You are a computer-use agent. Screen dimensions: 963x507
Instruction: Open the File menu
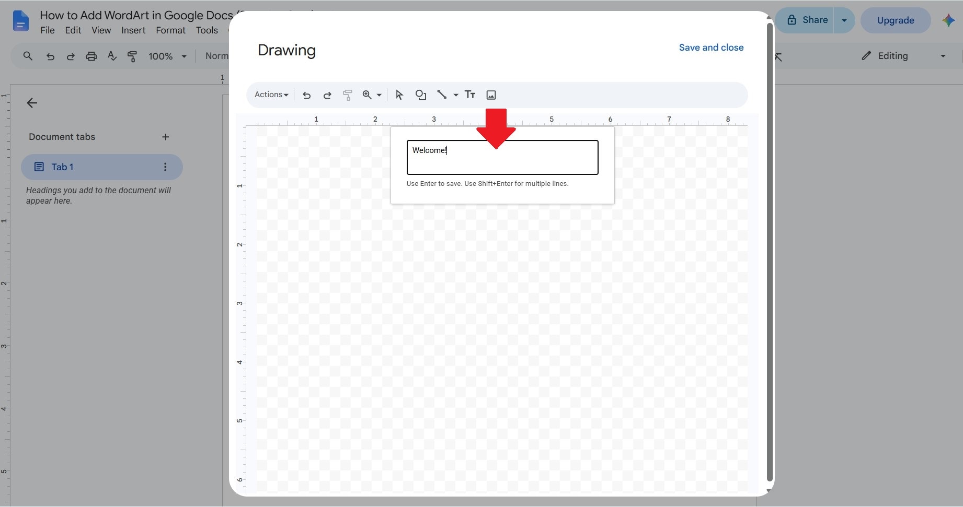pos(48,30)
